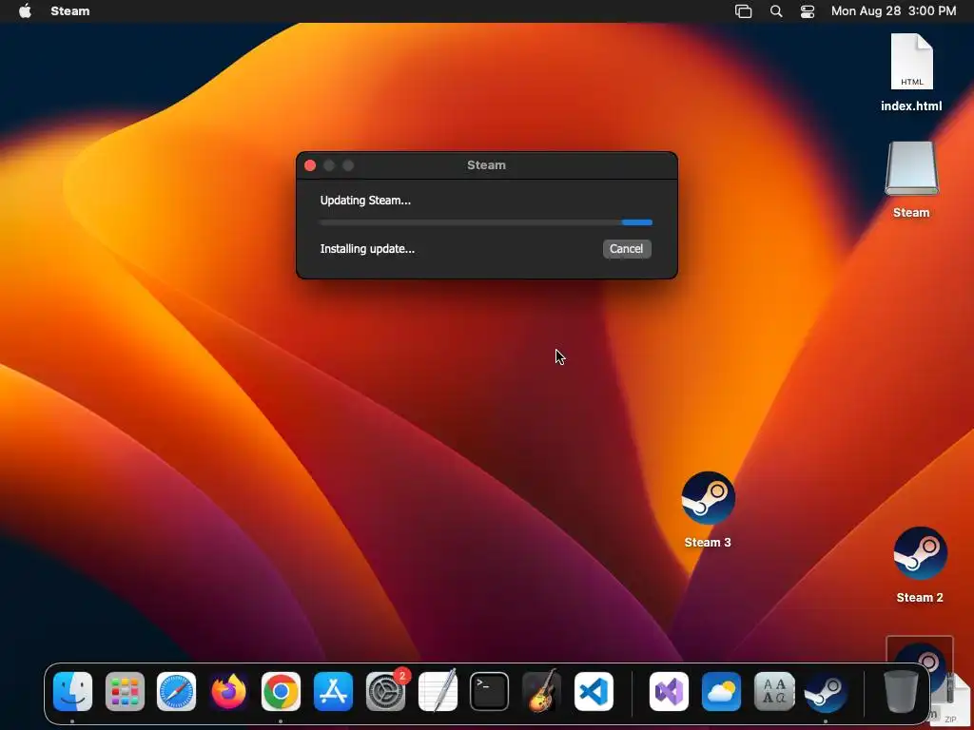Click the Steam update progress bar
Screen dimensions: 974x730
[486, 222]
